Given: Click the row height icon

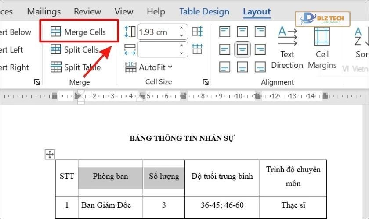Looking at the screenshot, I should point(130,32).
